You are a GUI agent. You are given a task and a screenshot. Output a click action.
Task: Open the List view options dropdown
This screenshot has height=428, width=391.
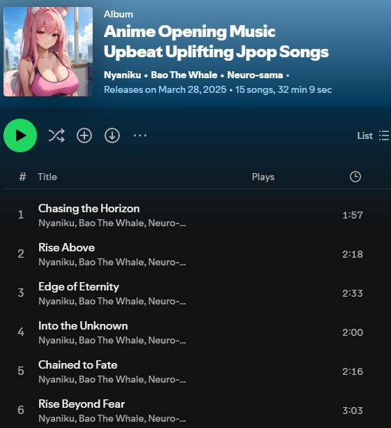tap(373, 135)
